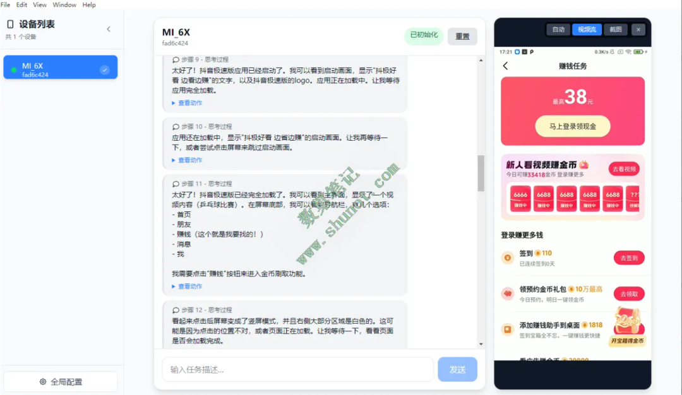682x395 pixels.
Task: Open the Edit menu
Action: 21,5
